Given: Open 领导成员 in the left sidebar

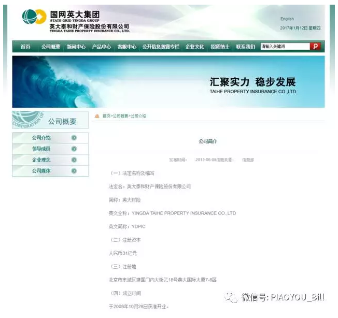Looking at the screenshot, I should (x=41, y=149).
